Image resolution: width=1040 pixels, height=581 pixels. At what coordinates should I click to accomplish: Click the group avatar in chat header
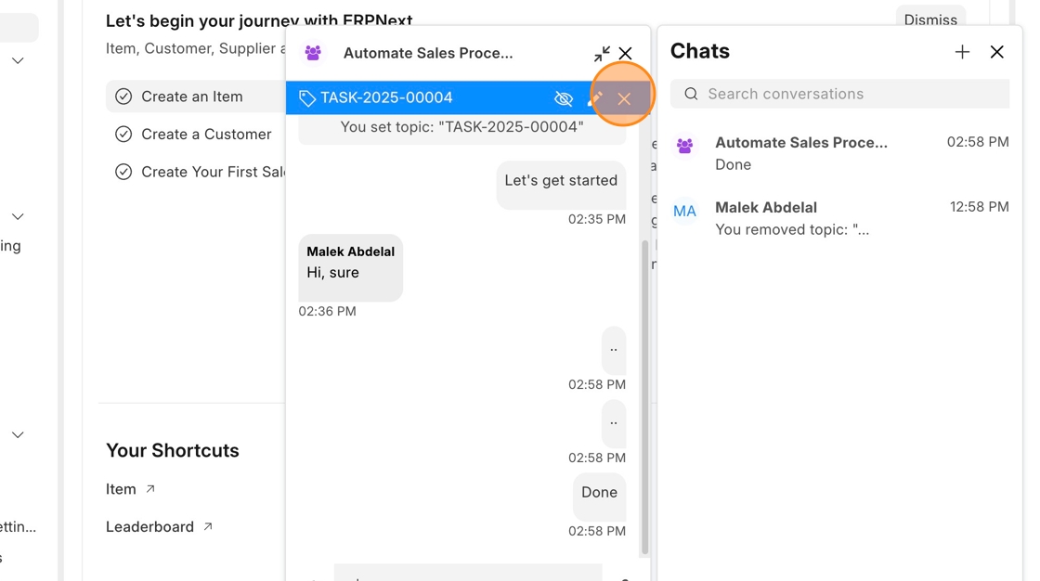click(x=313, y=54)
